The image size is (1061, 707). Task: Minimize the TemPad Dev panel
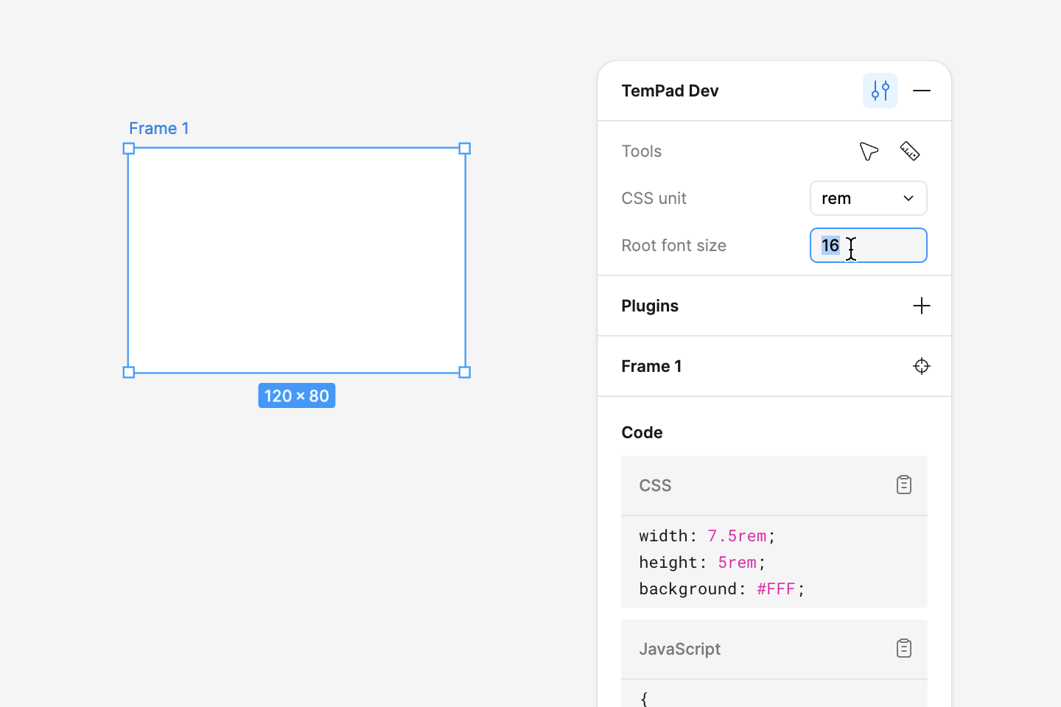tap(922, 91)
